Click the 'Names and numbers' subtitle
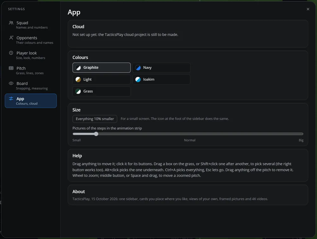This screenshot has height=239, width=317. [x=32, y=27]
